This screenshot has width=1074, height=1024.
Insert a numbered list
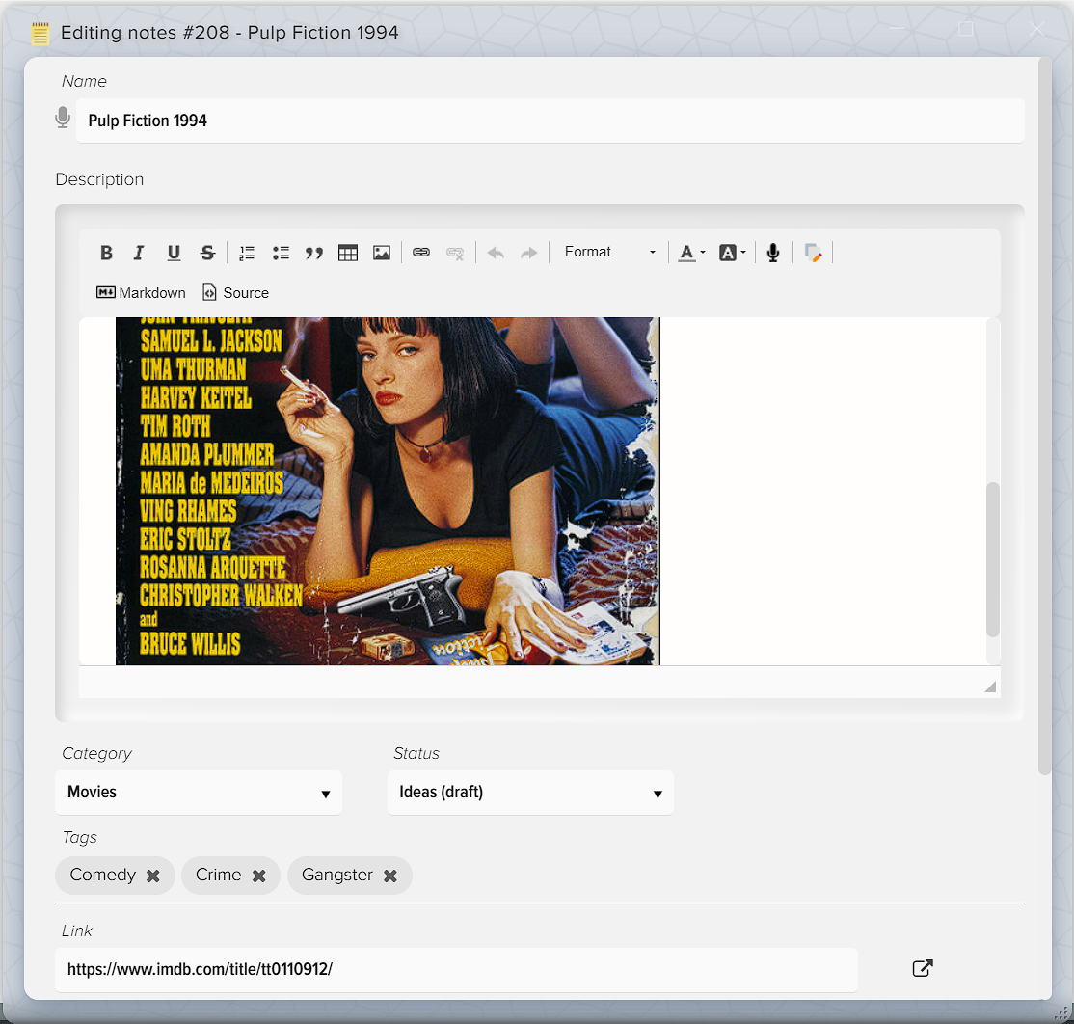coord(247,253)
